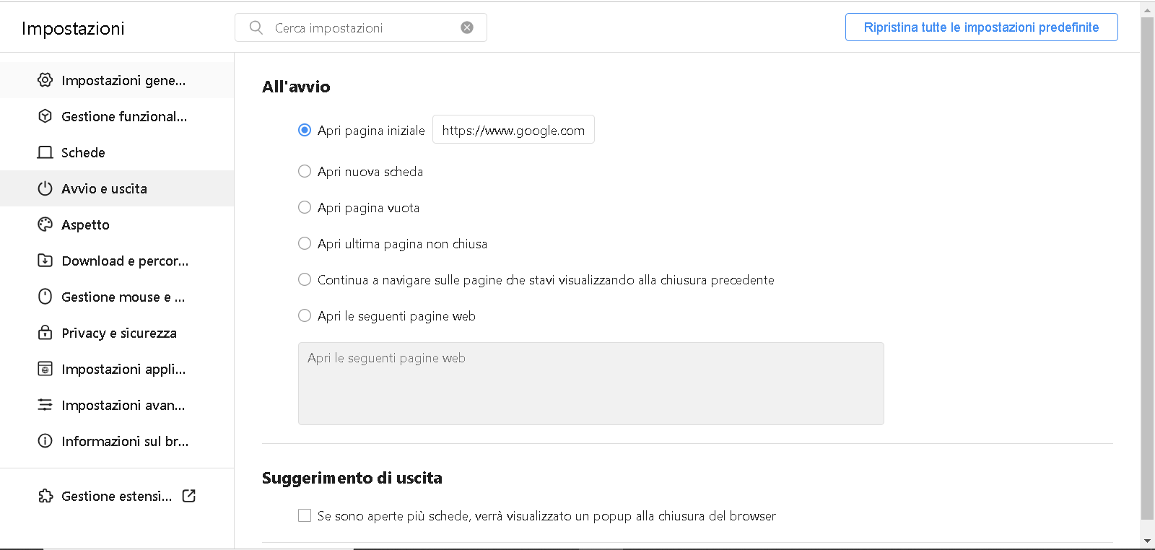The height and width of the screenshot is (550, 1155).
Task: Click the mouse icon for Gestione mouse
Action: click(45, 297)
